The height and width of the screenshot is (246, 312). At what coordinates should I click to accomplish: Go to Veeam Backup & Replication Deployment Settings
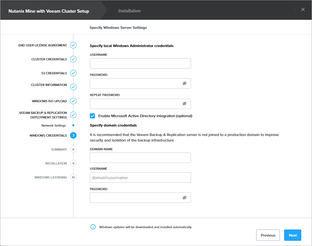(x=43, y=115)
